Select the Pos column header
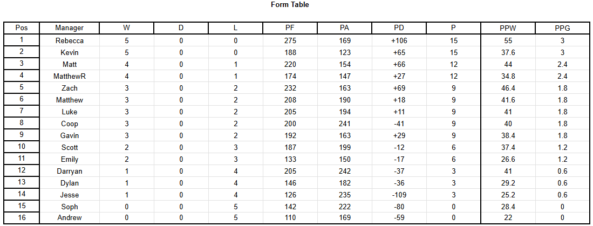This screenshot has width=593, height=226. [x=22, y=28]
